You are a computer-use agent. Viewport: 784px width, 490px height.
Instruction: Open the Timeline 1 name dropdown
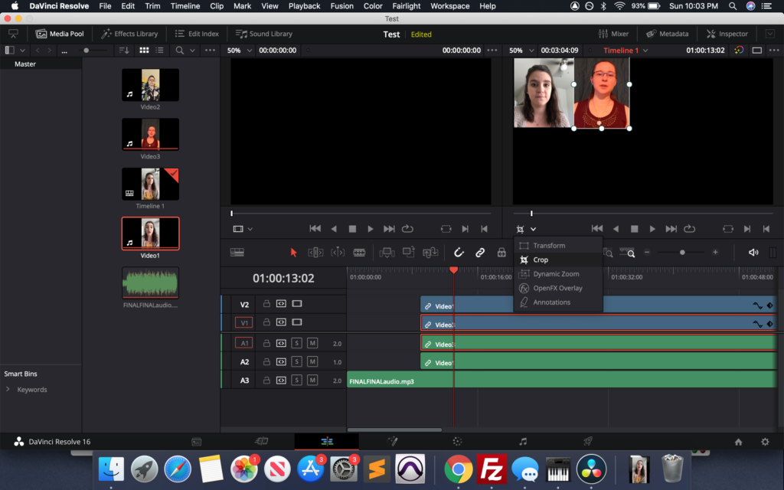click(626, 51)
